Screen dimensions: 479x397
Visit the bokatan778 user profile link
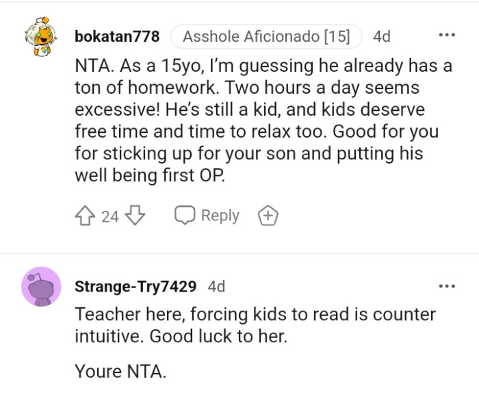pos(117,36)
